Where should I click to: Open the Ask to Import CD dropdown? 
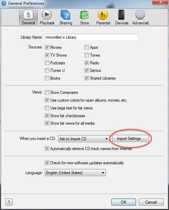coord(84,139)
